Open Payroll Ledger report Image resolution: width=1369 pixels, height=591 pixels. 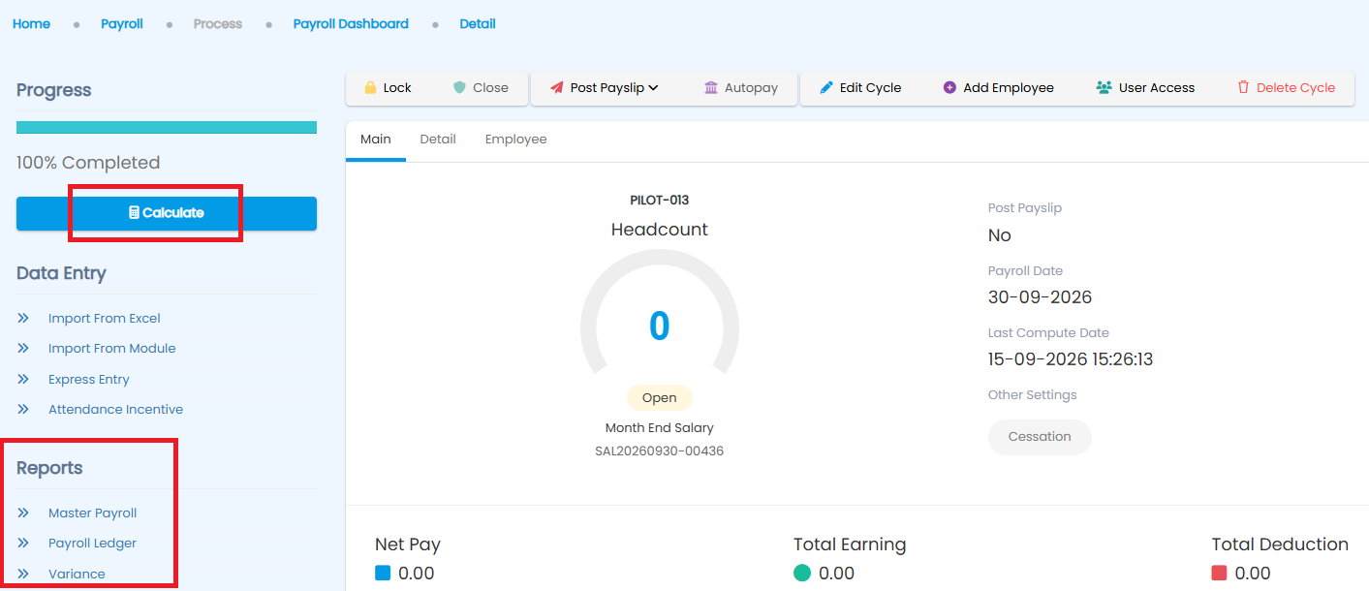point(93,543)
